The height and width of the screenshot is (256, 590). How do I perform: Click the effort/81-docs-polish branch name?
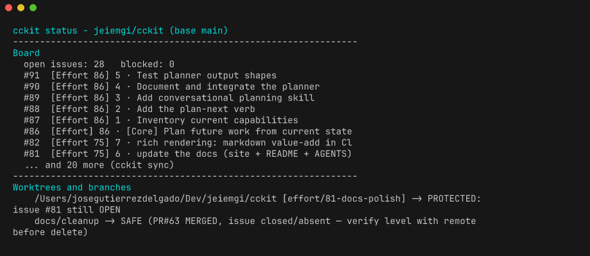[x=344, y=199]
